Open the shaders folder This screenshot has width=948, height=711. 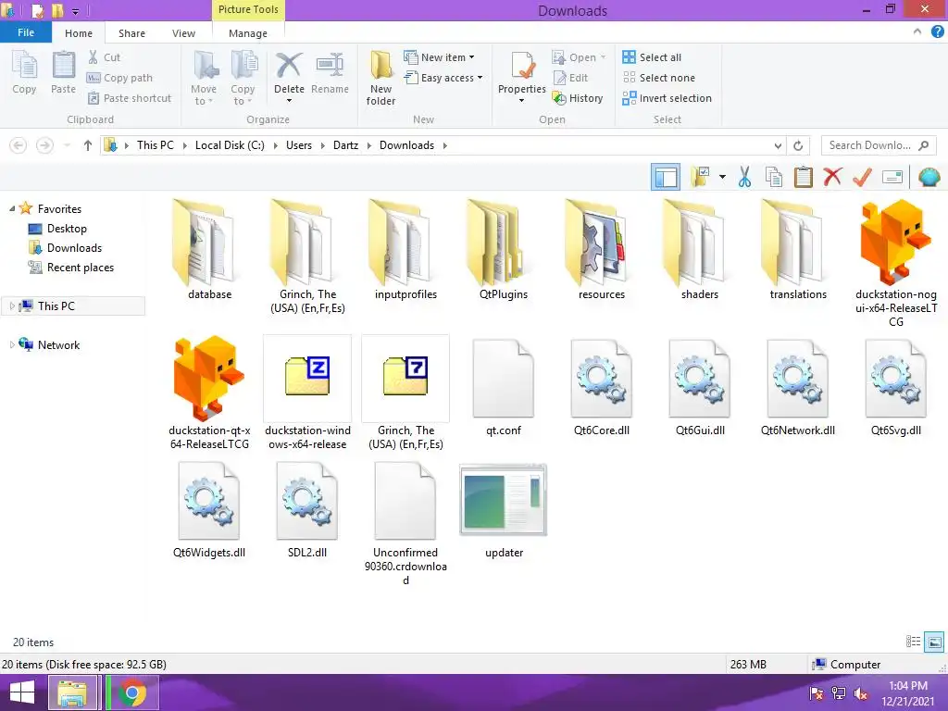coord(700,250)
